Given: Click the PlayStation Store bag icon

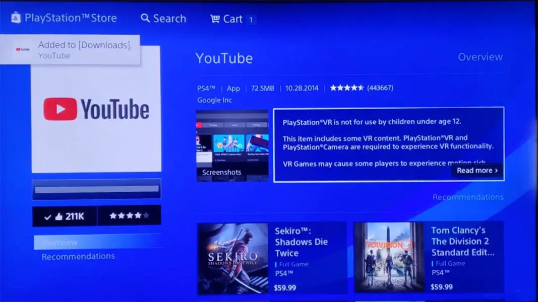Looking at the screenshot, I should (16, 18).
